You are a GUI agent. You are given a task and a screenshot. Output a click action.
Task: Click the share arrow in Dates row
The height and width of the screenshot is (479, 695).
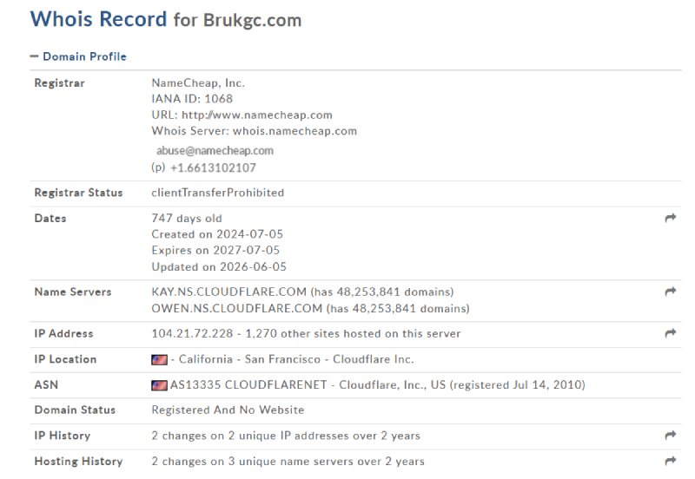(x=670, y=218)
